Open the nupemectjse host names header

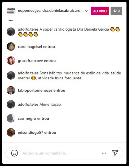(51, 11)
